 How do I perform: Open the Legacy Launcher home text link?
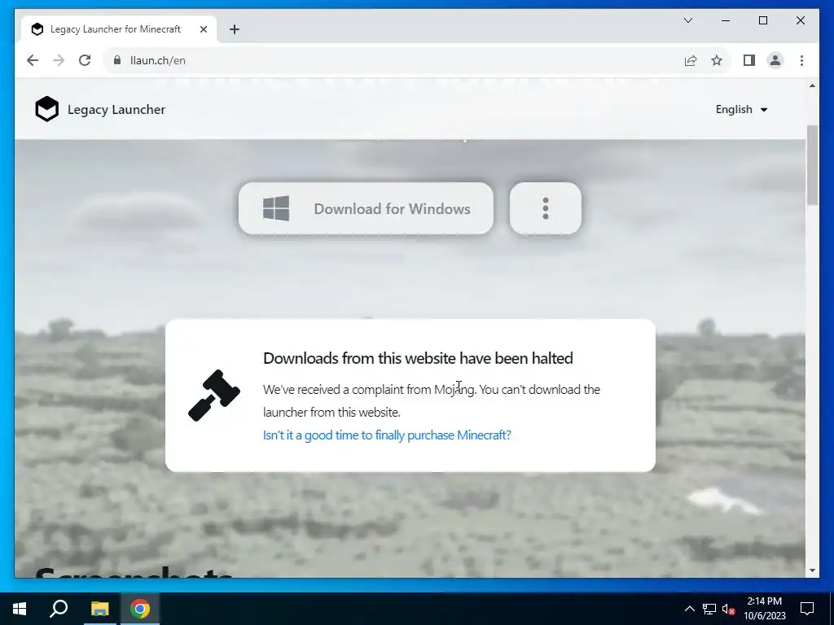116,110
